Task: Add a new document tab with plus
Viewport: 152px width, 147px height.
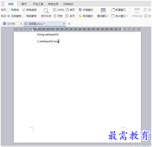Action: (69, 24)
